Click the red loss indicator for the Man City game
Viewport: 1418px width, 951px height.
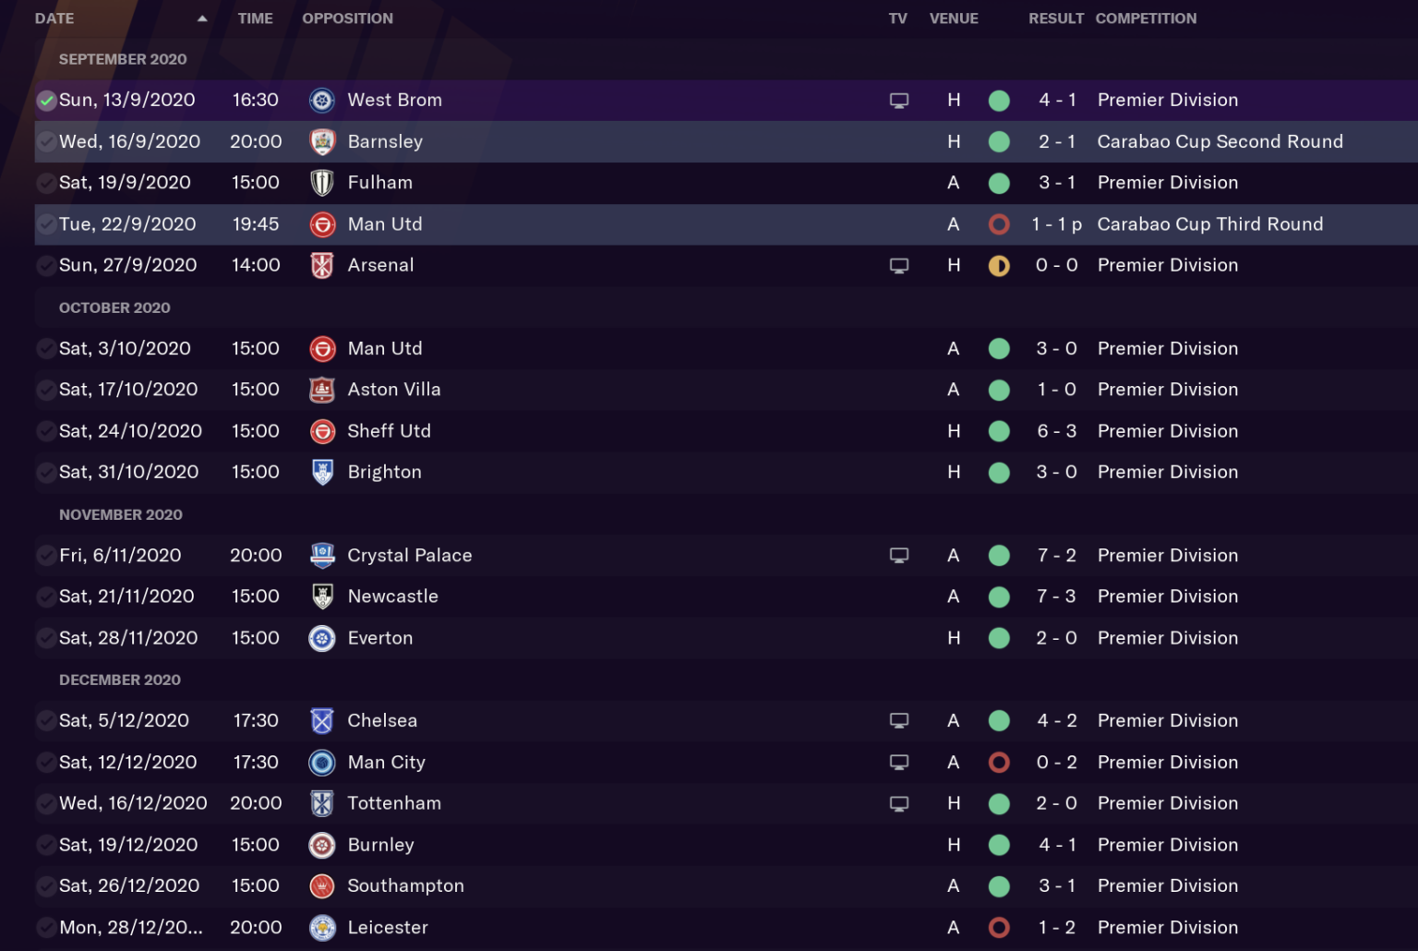pos(999,762)
